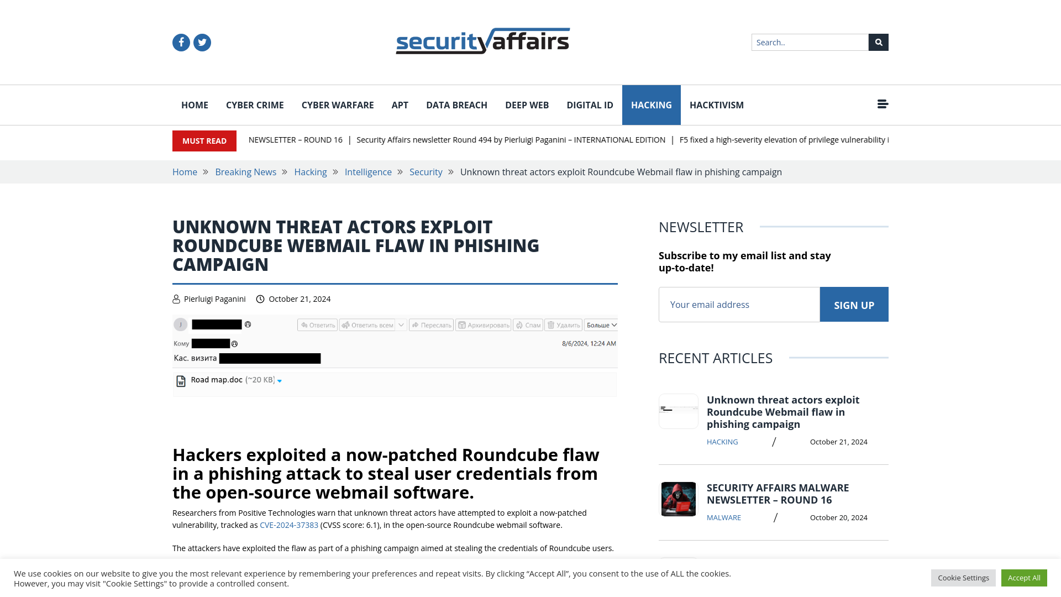Click the email address input field

pos(739,304)
